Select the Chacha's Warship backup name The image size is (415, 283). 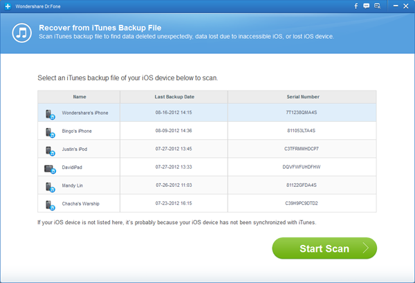[81, 203]
